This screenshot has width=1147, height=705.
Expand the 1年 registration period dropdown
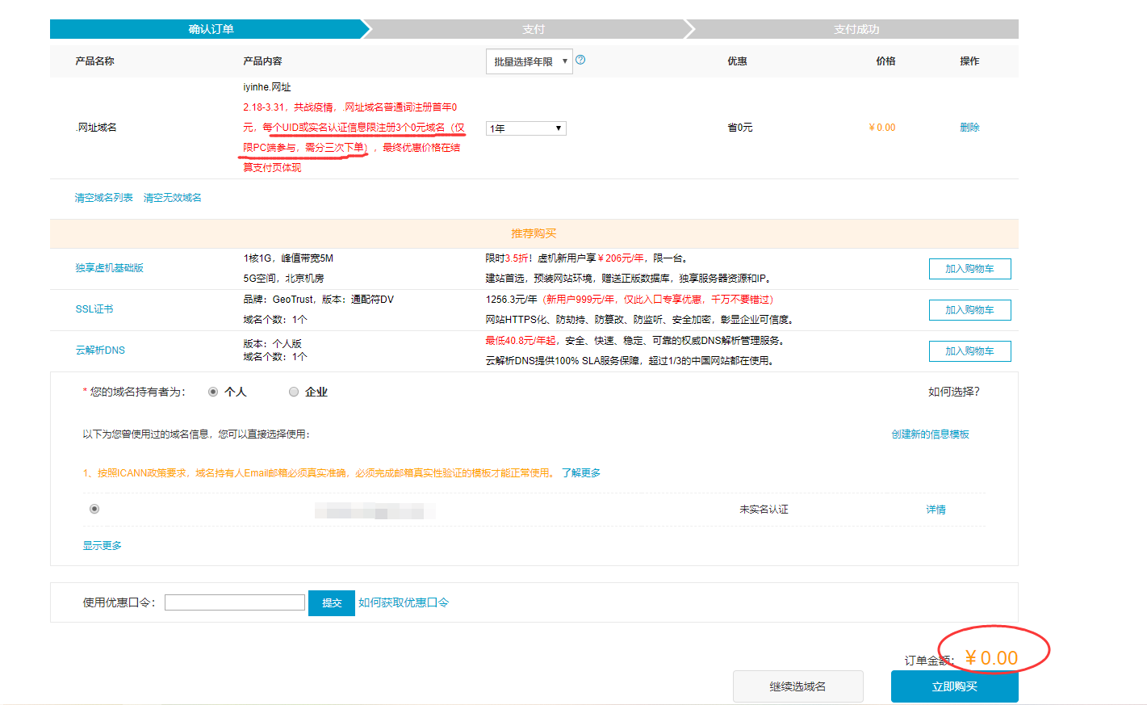525,128
